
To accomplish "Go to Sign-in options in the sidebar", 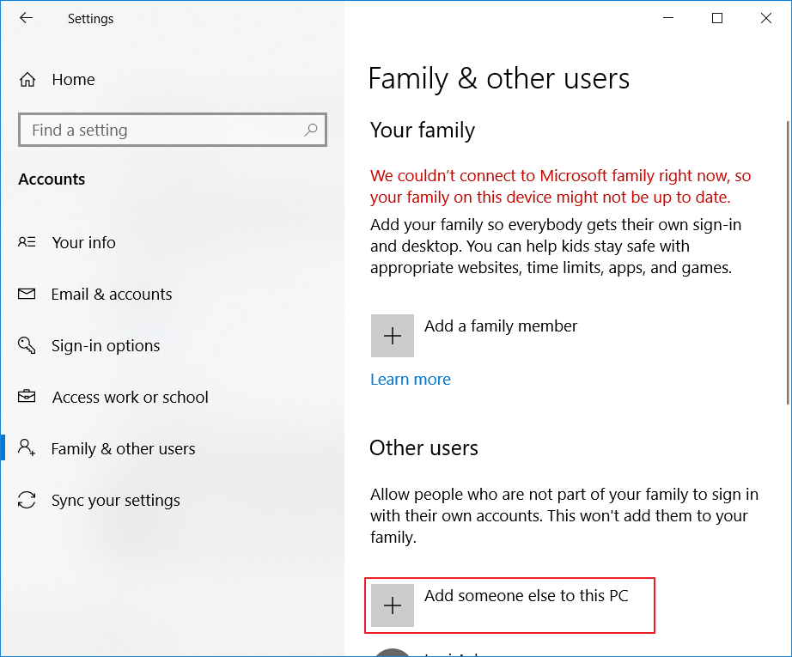I will (106, 345).
